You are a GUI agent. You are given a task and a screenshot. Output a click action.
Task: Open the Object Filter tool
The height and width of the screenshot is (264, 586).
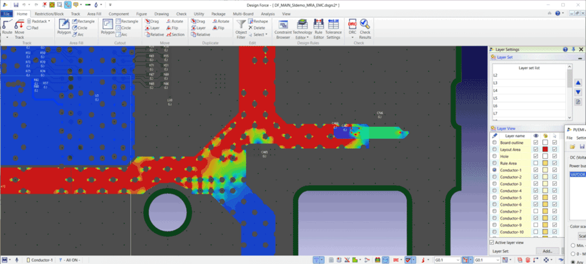click(241, 26)
